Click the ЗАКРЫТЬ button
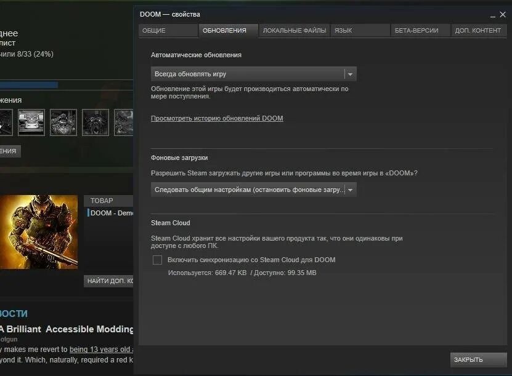The width and height of the screenshot is (512, 376). (478, 360)
